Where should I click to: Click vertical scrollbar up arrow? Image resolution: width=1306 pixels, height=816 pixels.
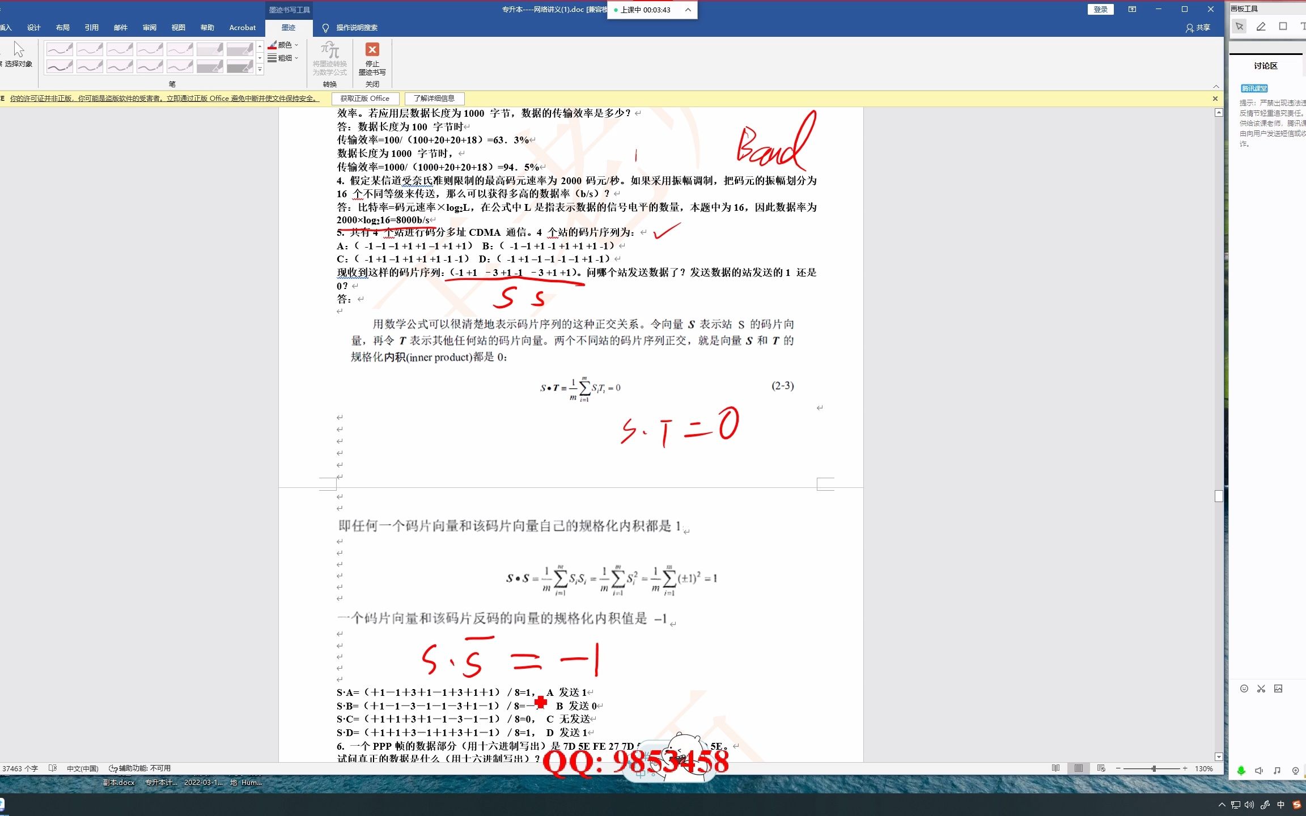coord(1219,113)
